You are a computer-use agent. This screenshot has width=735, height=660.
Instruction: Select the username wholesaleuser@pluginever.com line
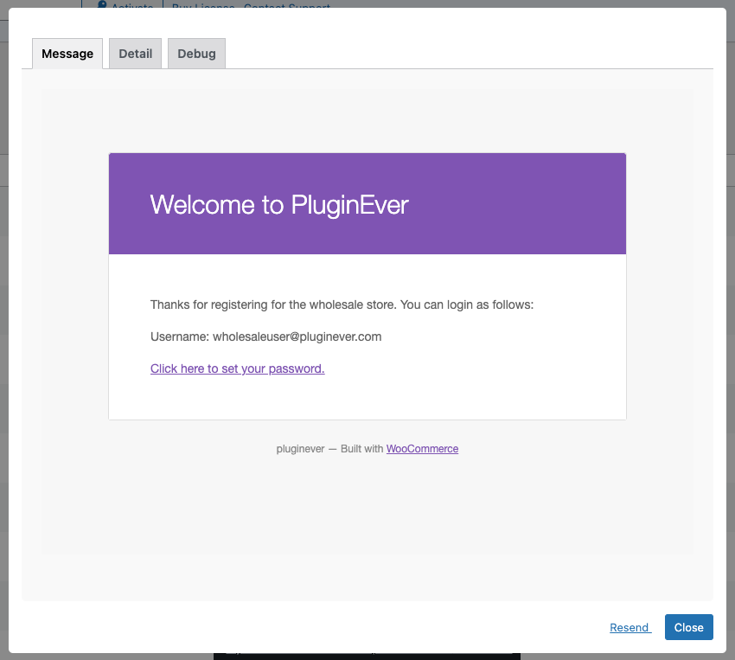(265, 337)
